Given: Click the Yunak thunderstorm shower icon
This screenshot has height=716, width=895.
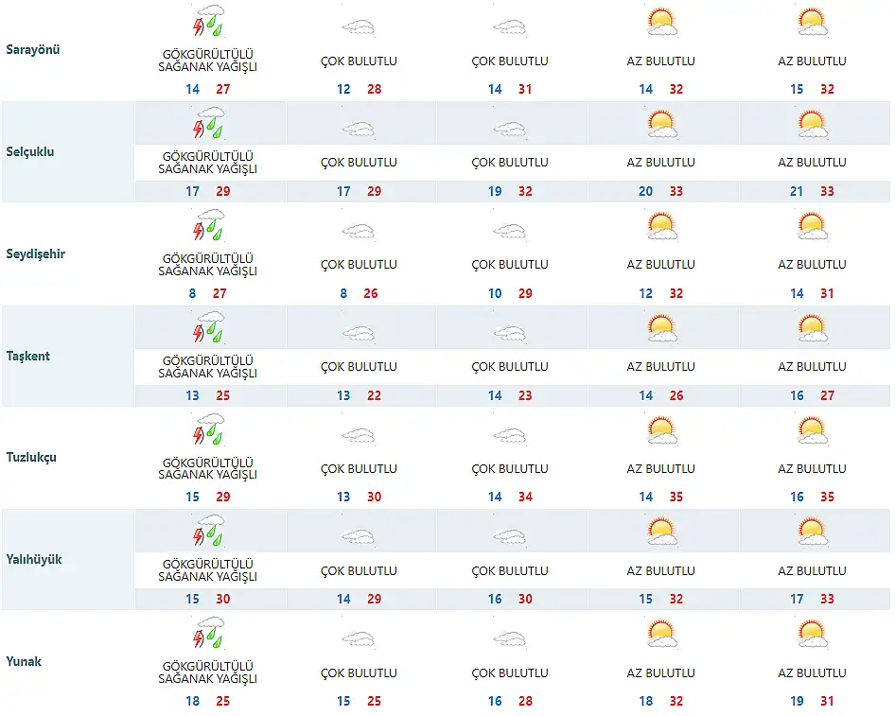Looking at the screenshot, I should point(208,635).
